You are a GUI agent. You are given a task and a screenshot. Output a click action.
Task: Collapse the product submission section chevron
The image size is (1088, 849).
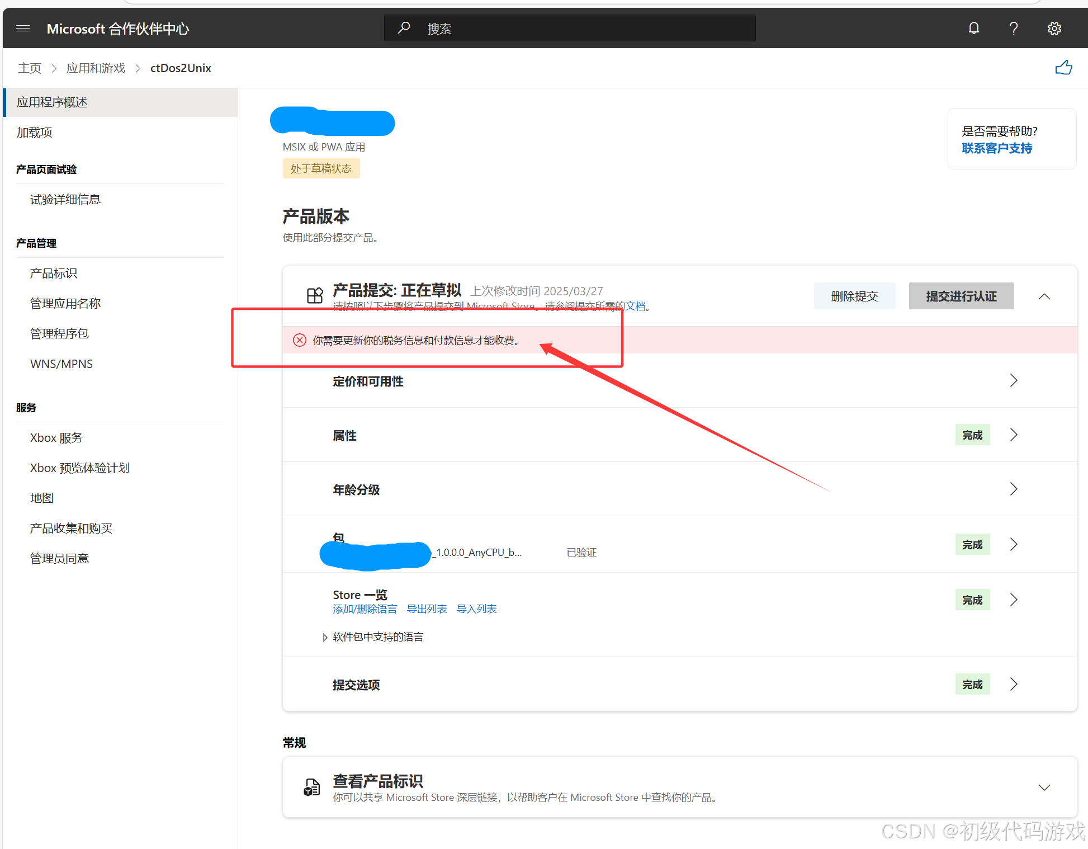(1044, 296)
